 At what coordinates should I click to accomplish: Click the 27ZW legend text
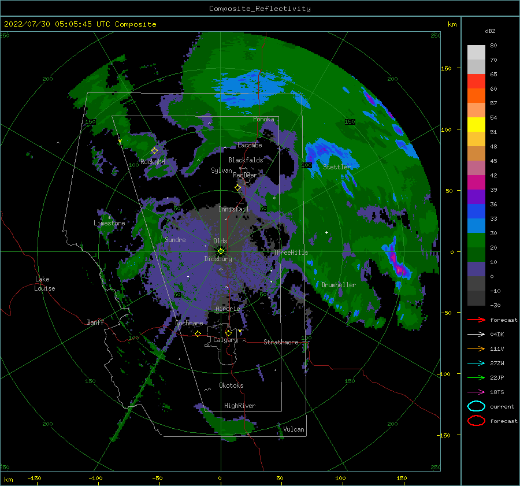pos(497,363)
